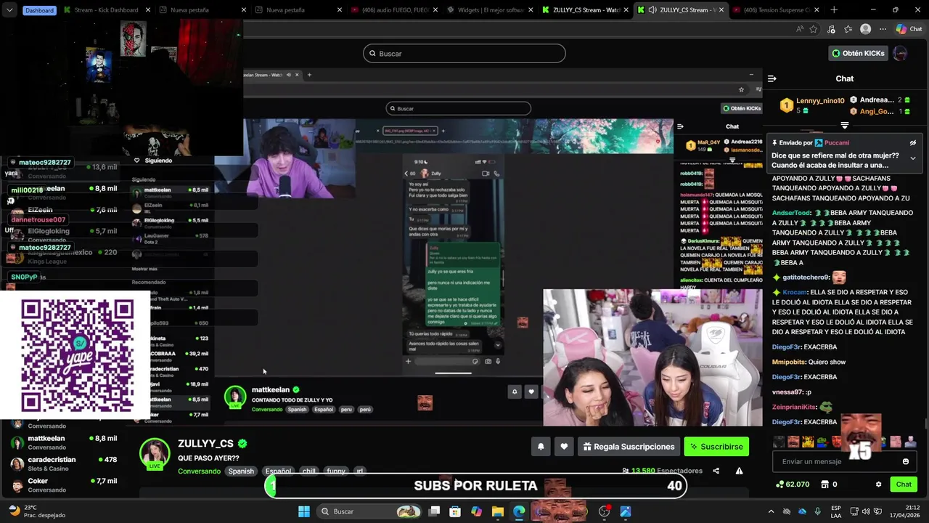This screenshot has height=523, width=929.
Task: Switch to the ZULLYY_CS Stream - Watch tab
Action: tap(584, 10)
